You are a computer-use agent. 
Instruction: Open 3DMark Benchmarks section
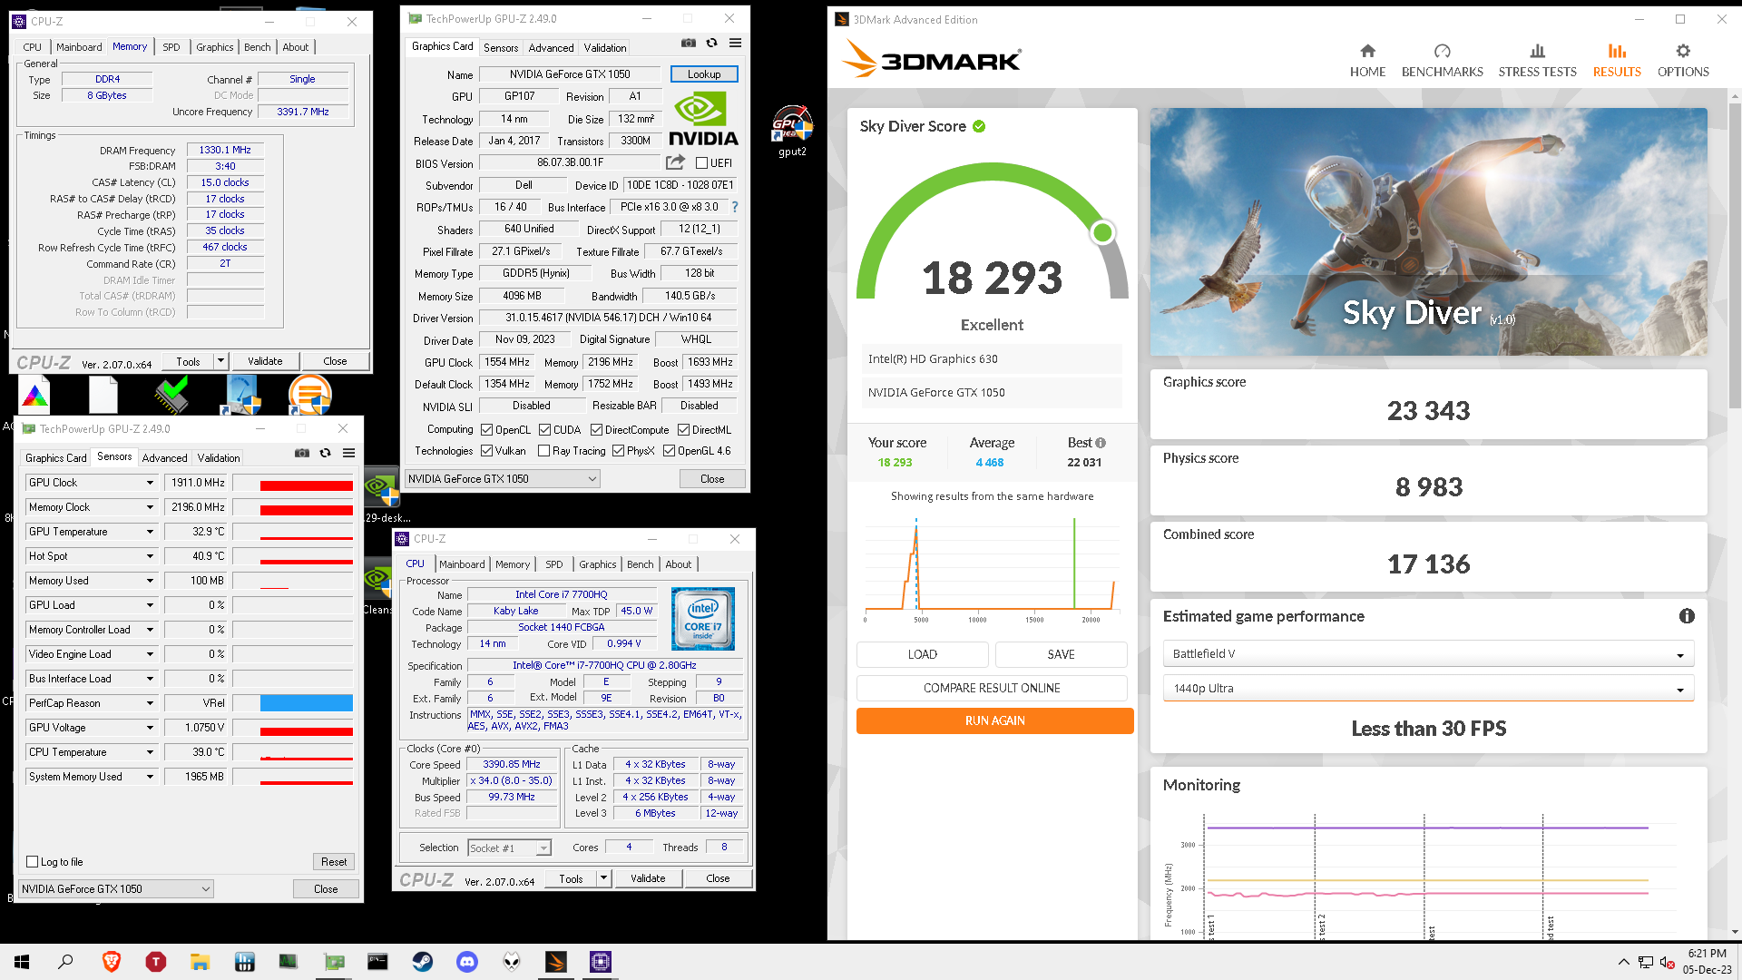coord(1442,60)
